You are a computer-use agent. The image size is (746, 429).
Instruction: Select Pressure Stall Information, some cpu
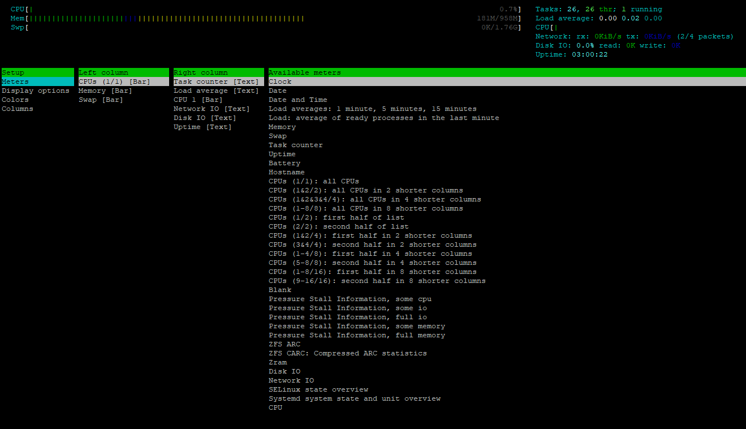(x=350, y=299)
